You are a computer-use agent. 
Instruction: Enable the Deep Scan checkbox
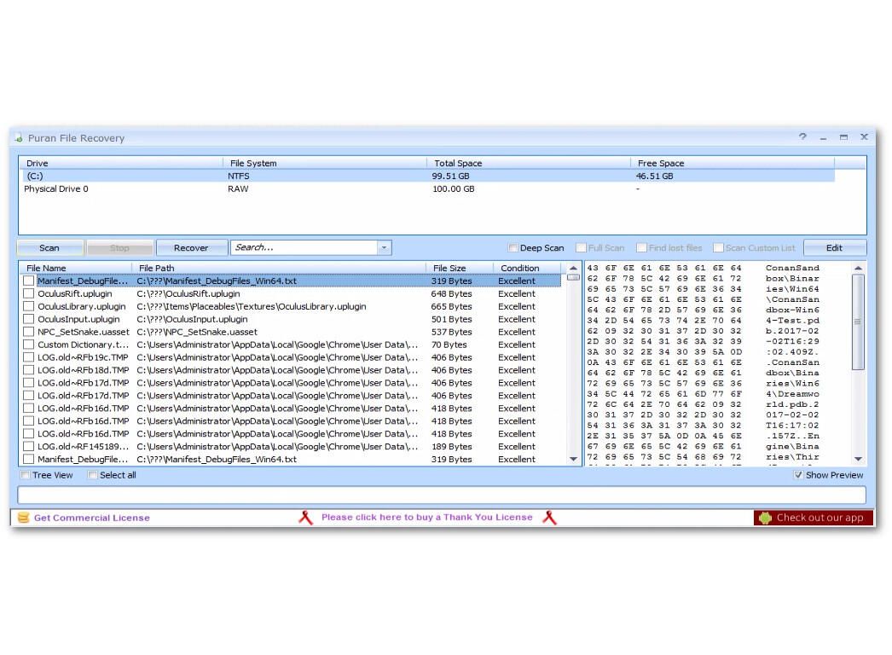click(x=513, y=248)
